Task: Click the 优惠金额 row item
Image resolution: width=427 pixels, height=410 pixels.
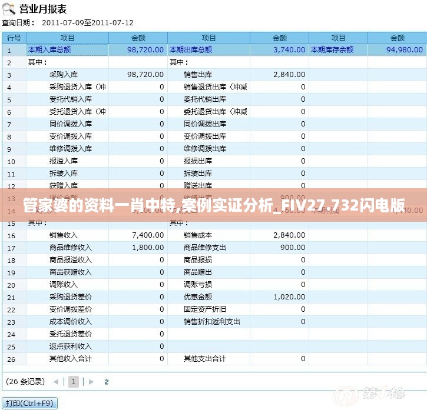Action: pyautogui.click(x=198, y=297)
